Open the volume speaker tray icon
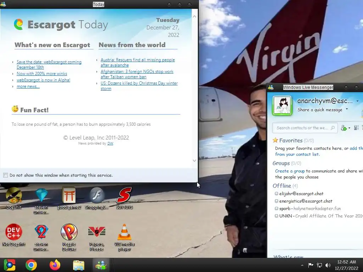 click(x=328, y=265)
